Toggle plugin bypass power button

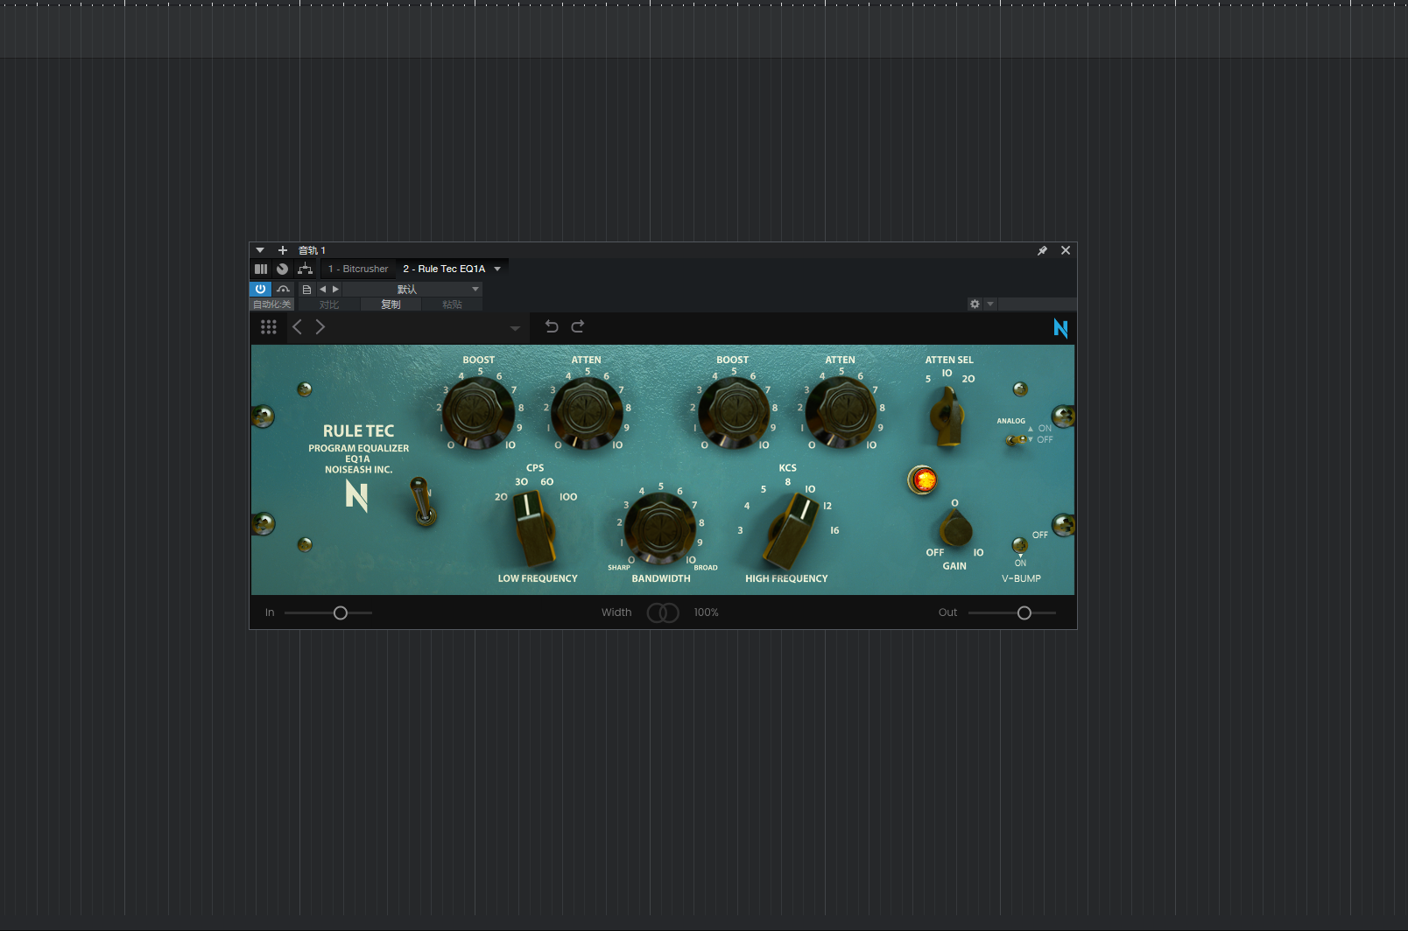pyautogui.click(x=260, y=288)
